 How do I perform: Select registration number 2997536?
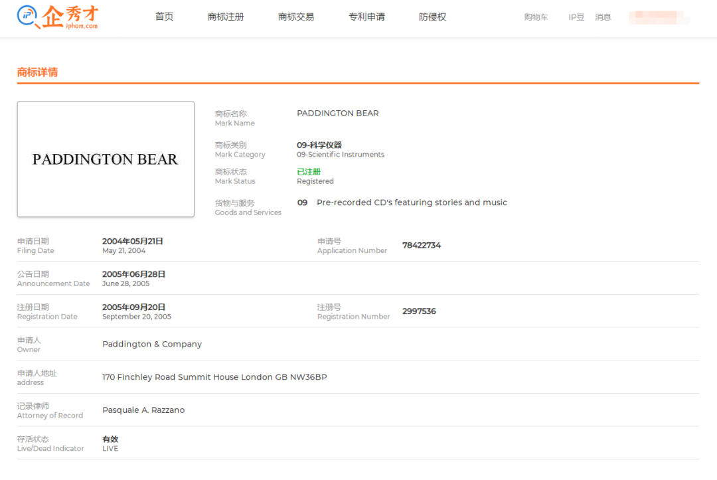coord(419,311)
